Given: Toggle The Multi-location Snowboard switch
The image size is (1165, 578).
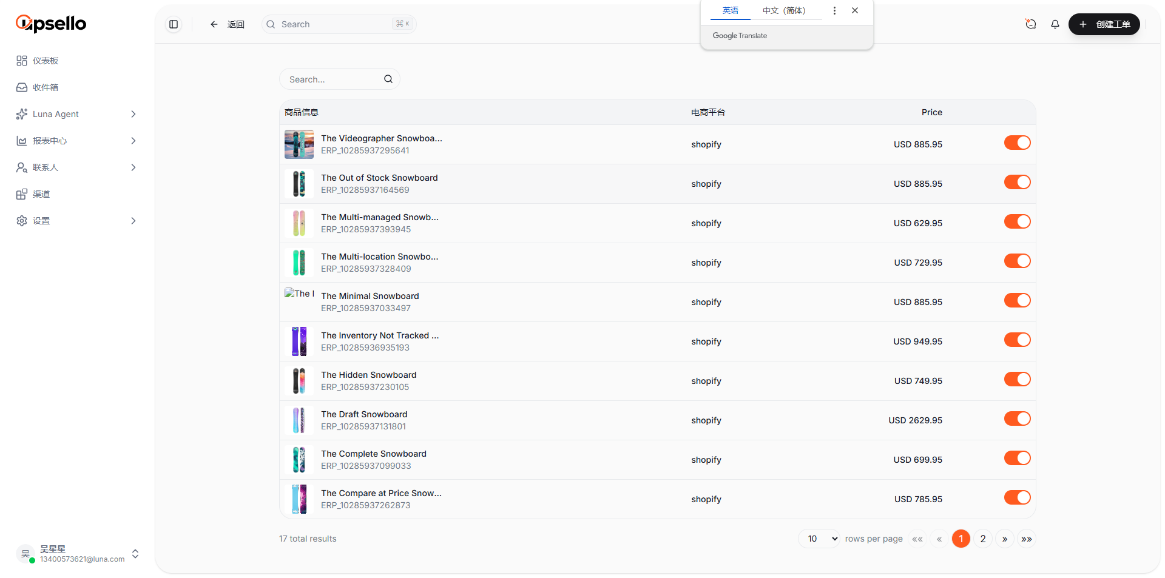Looking at the screenshot, I should tap(1018, 261).
